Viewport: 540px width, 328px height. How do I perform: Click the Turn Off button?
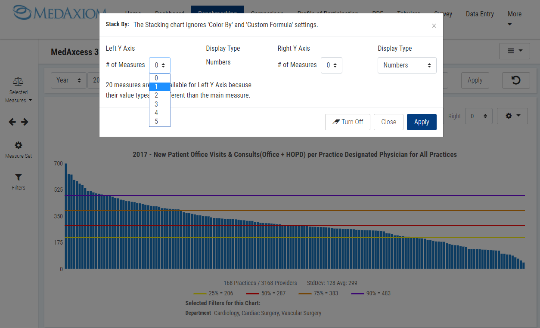pos(348,122)
